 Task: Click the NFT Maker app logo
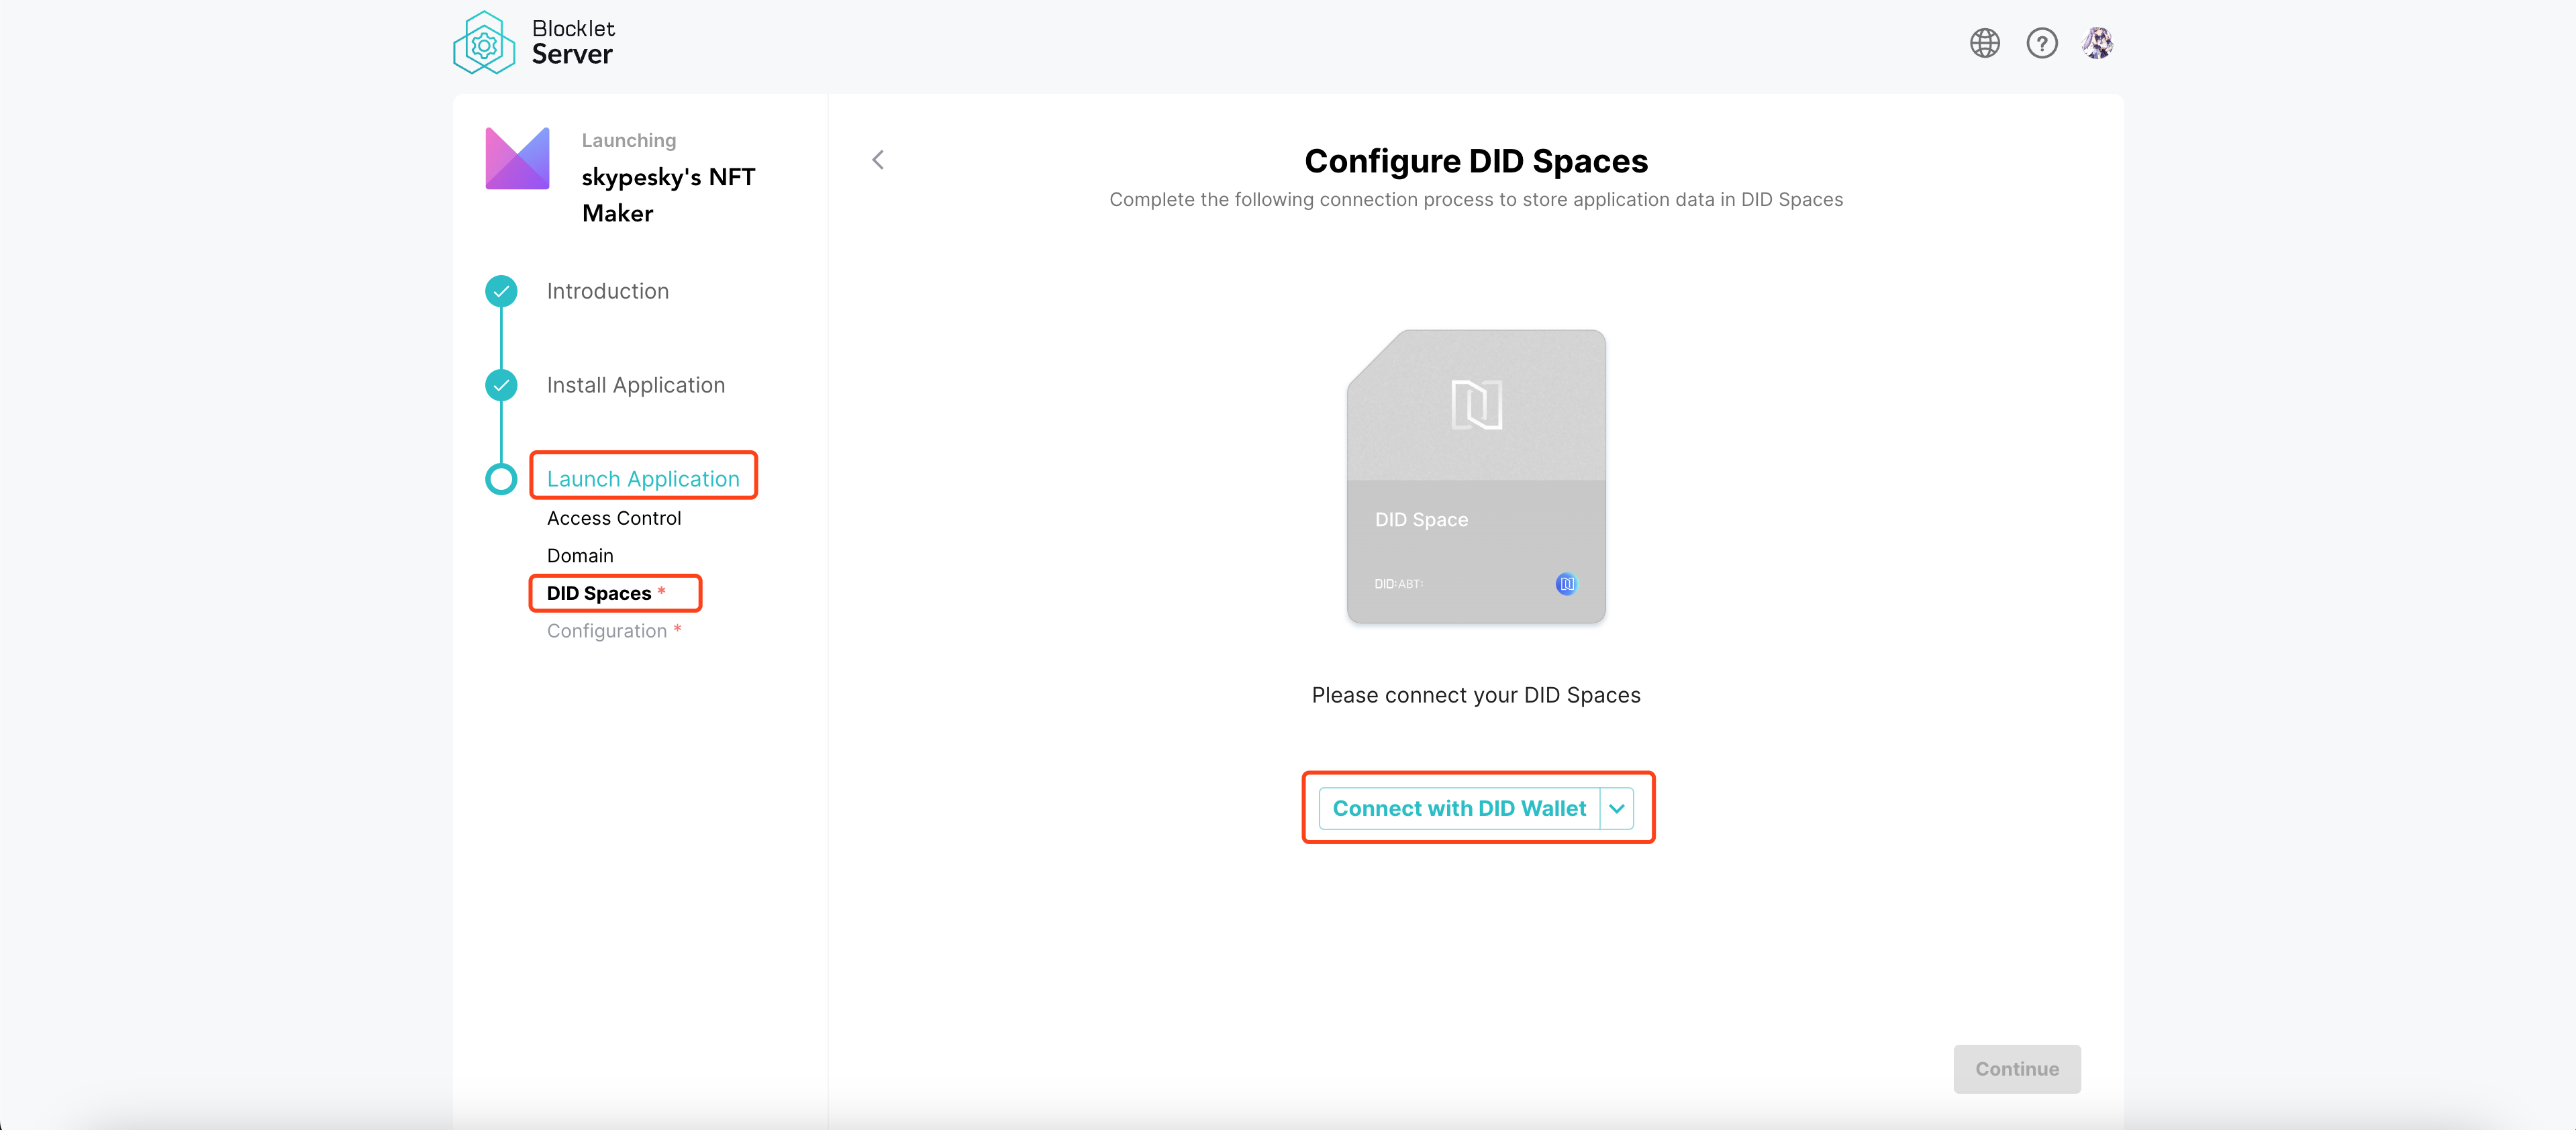[517, 159]
